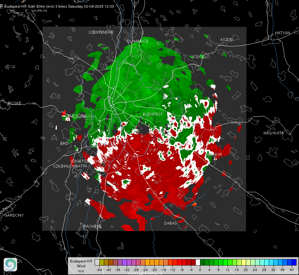Viewport: 299px width, 275px height.
Task: Click the -8 legend value
Action: tap(181, 270)
